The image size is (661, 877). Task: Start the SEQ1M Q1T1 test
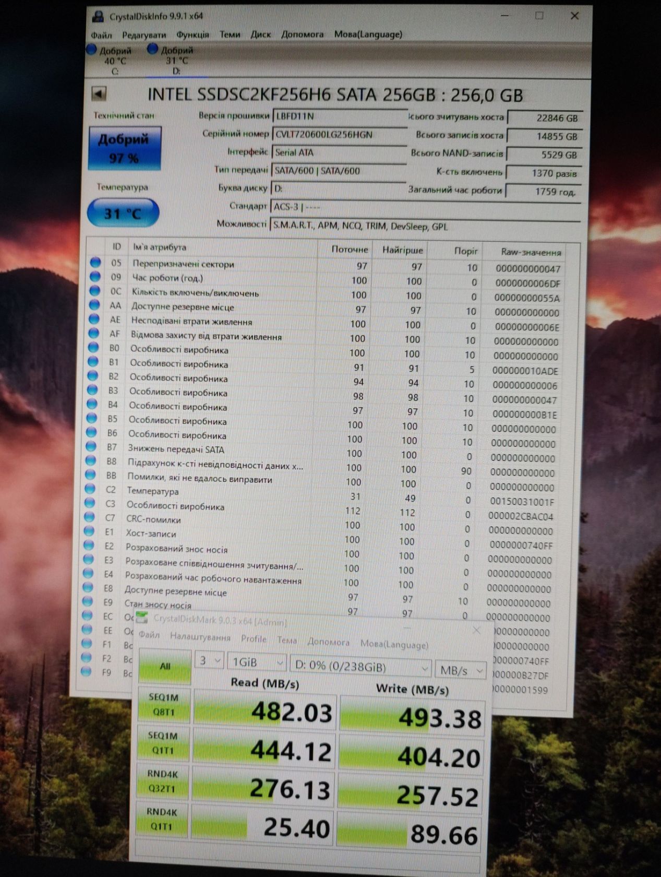pos(163,743)
